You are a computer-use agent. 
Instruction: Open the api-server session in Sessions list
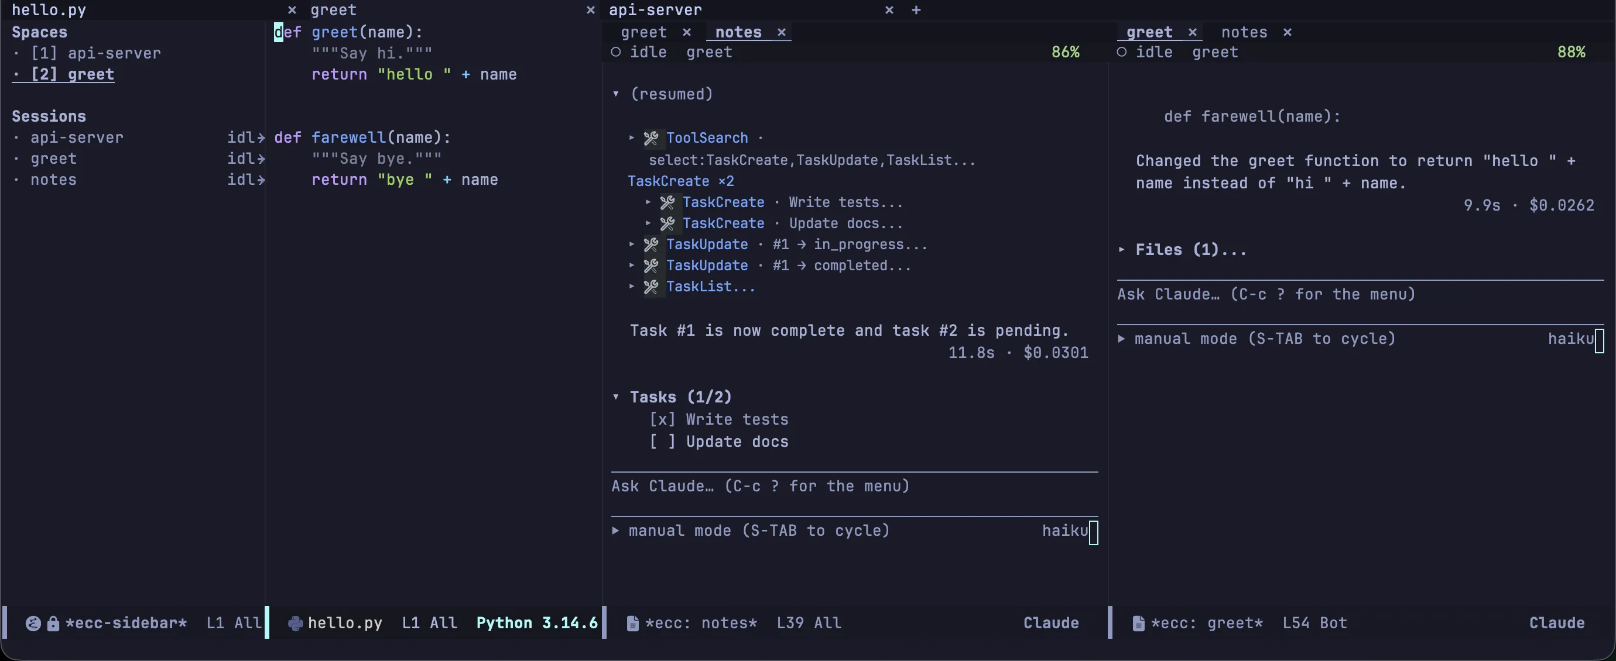77,138
